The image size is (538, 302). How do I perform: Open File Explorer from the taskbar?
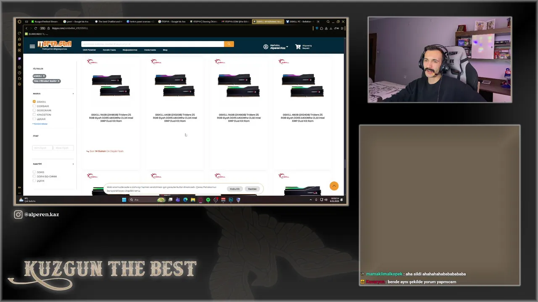pos(193,200)
